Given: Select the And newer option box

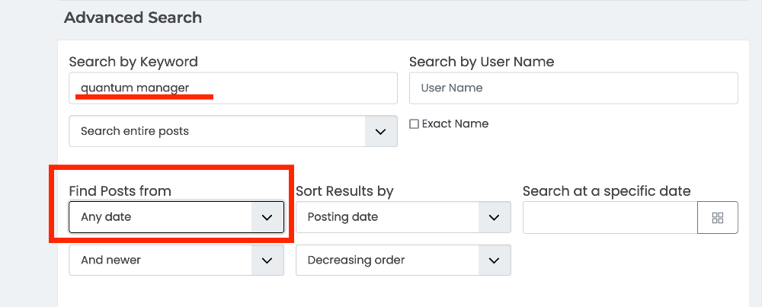Looking at the screenshot, I should click(161, 260).
